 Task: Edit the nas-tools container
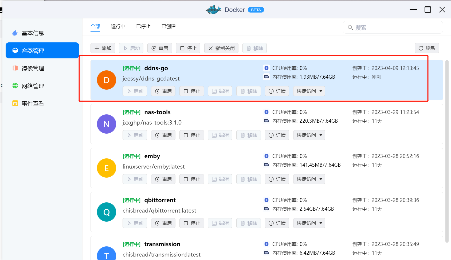point(220,135)
